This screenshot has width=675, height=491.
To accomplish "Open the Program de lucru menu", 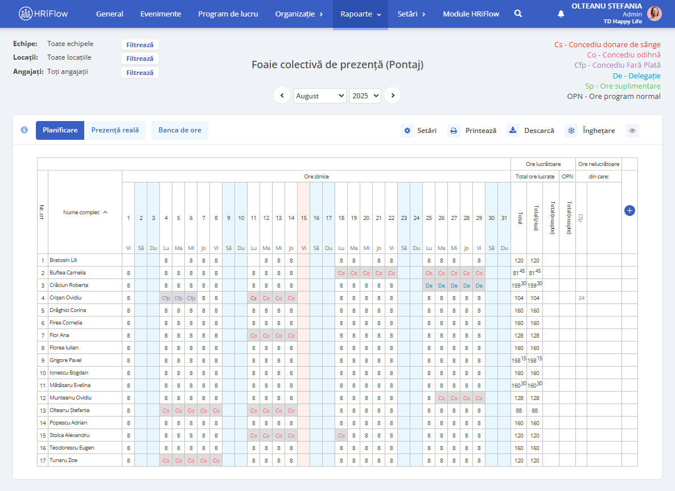I will coord(228,14).
